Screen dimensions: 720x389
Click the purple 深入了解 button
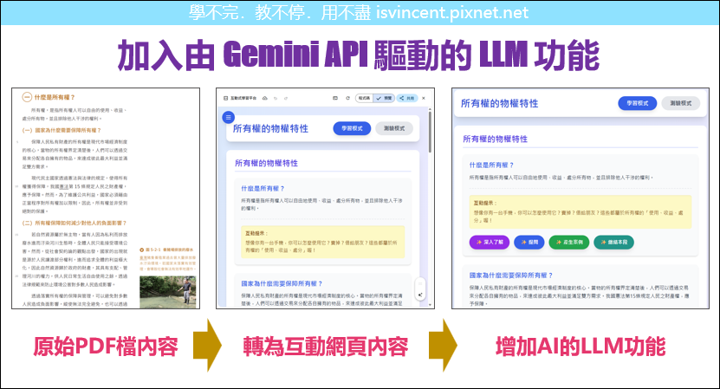(490, 242)
